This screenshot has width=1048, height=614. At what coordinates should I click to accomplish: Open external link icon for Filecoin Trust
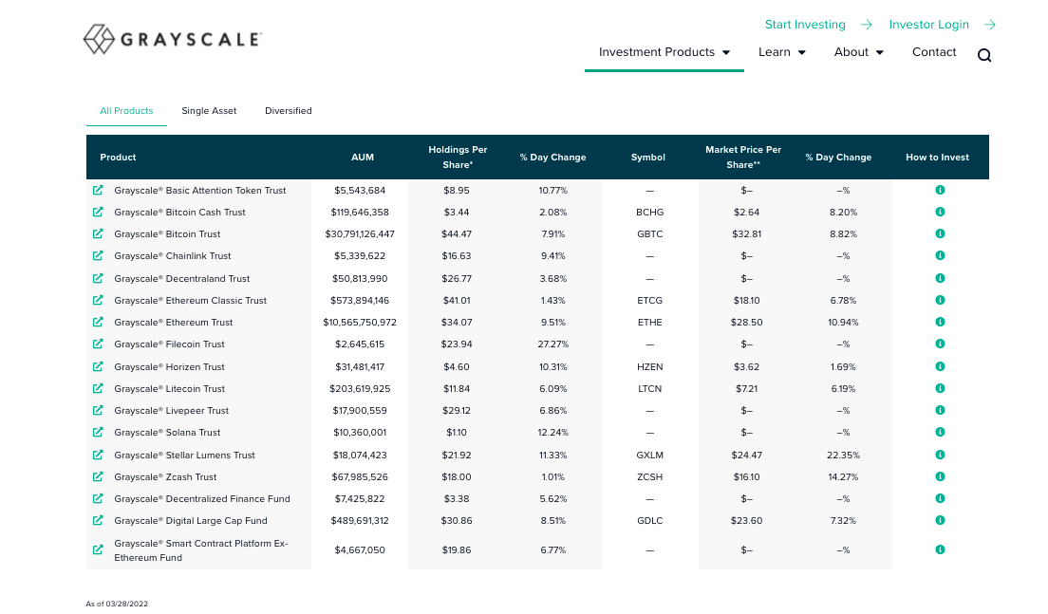(98, 344)
